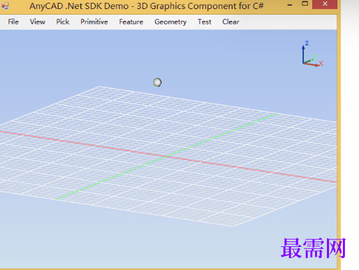
Task: Open the Pick menu
Action: point(63,22)
